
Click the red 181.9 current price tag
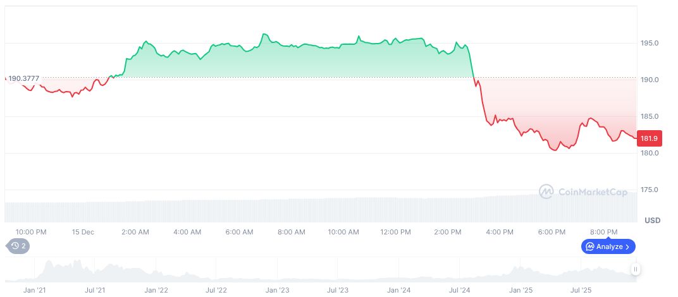[x=650, y=138]
